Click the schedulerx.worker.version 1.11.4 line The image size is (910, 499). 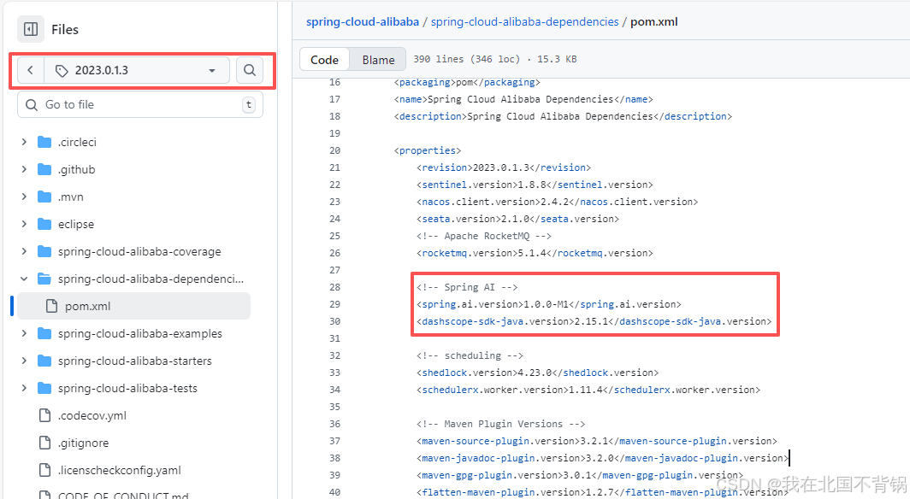point(588,390)
